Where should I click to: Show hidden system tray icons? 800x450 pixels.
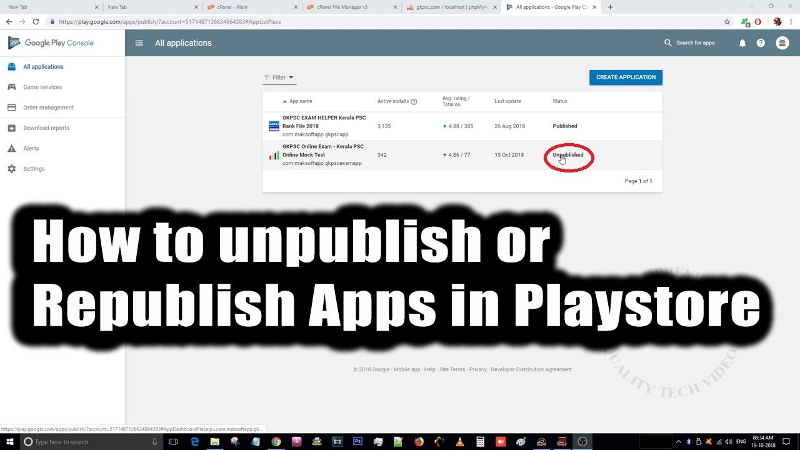(x=679, y=442)
